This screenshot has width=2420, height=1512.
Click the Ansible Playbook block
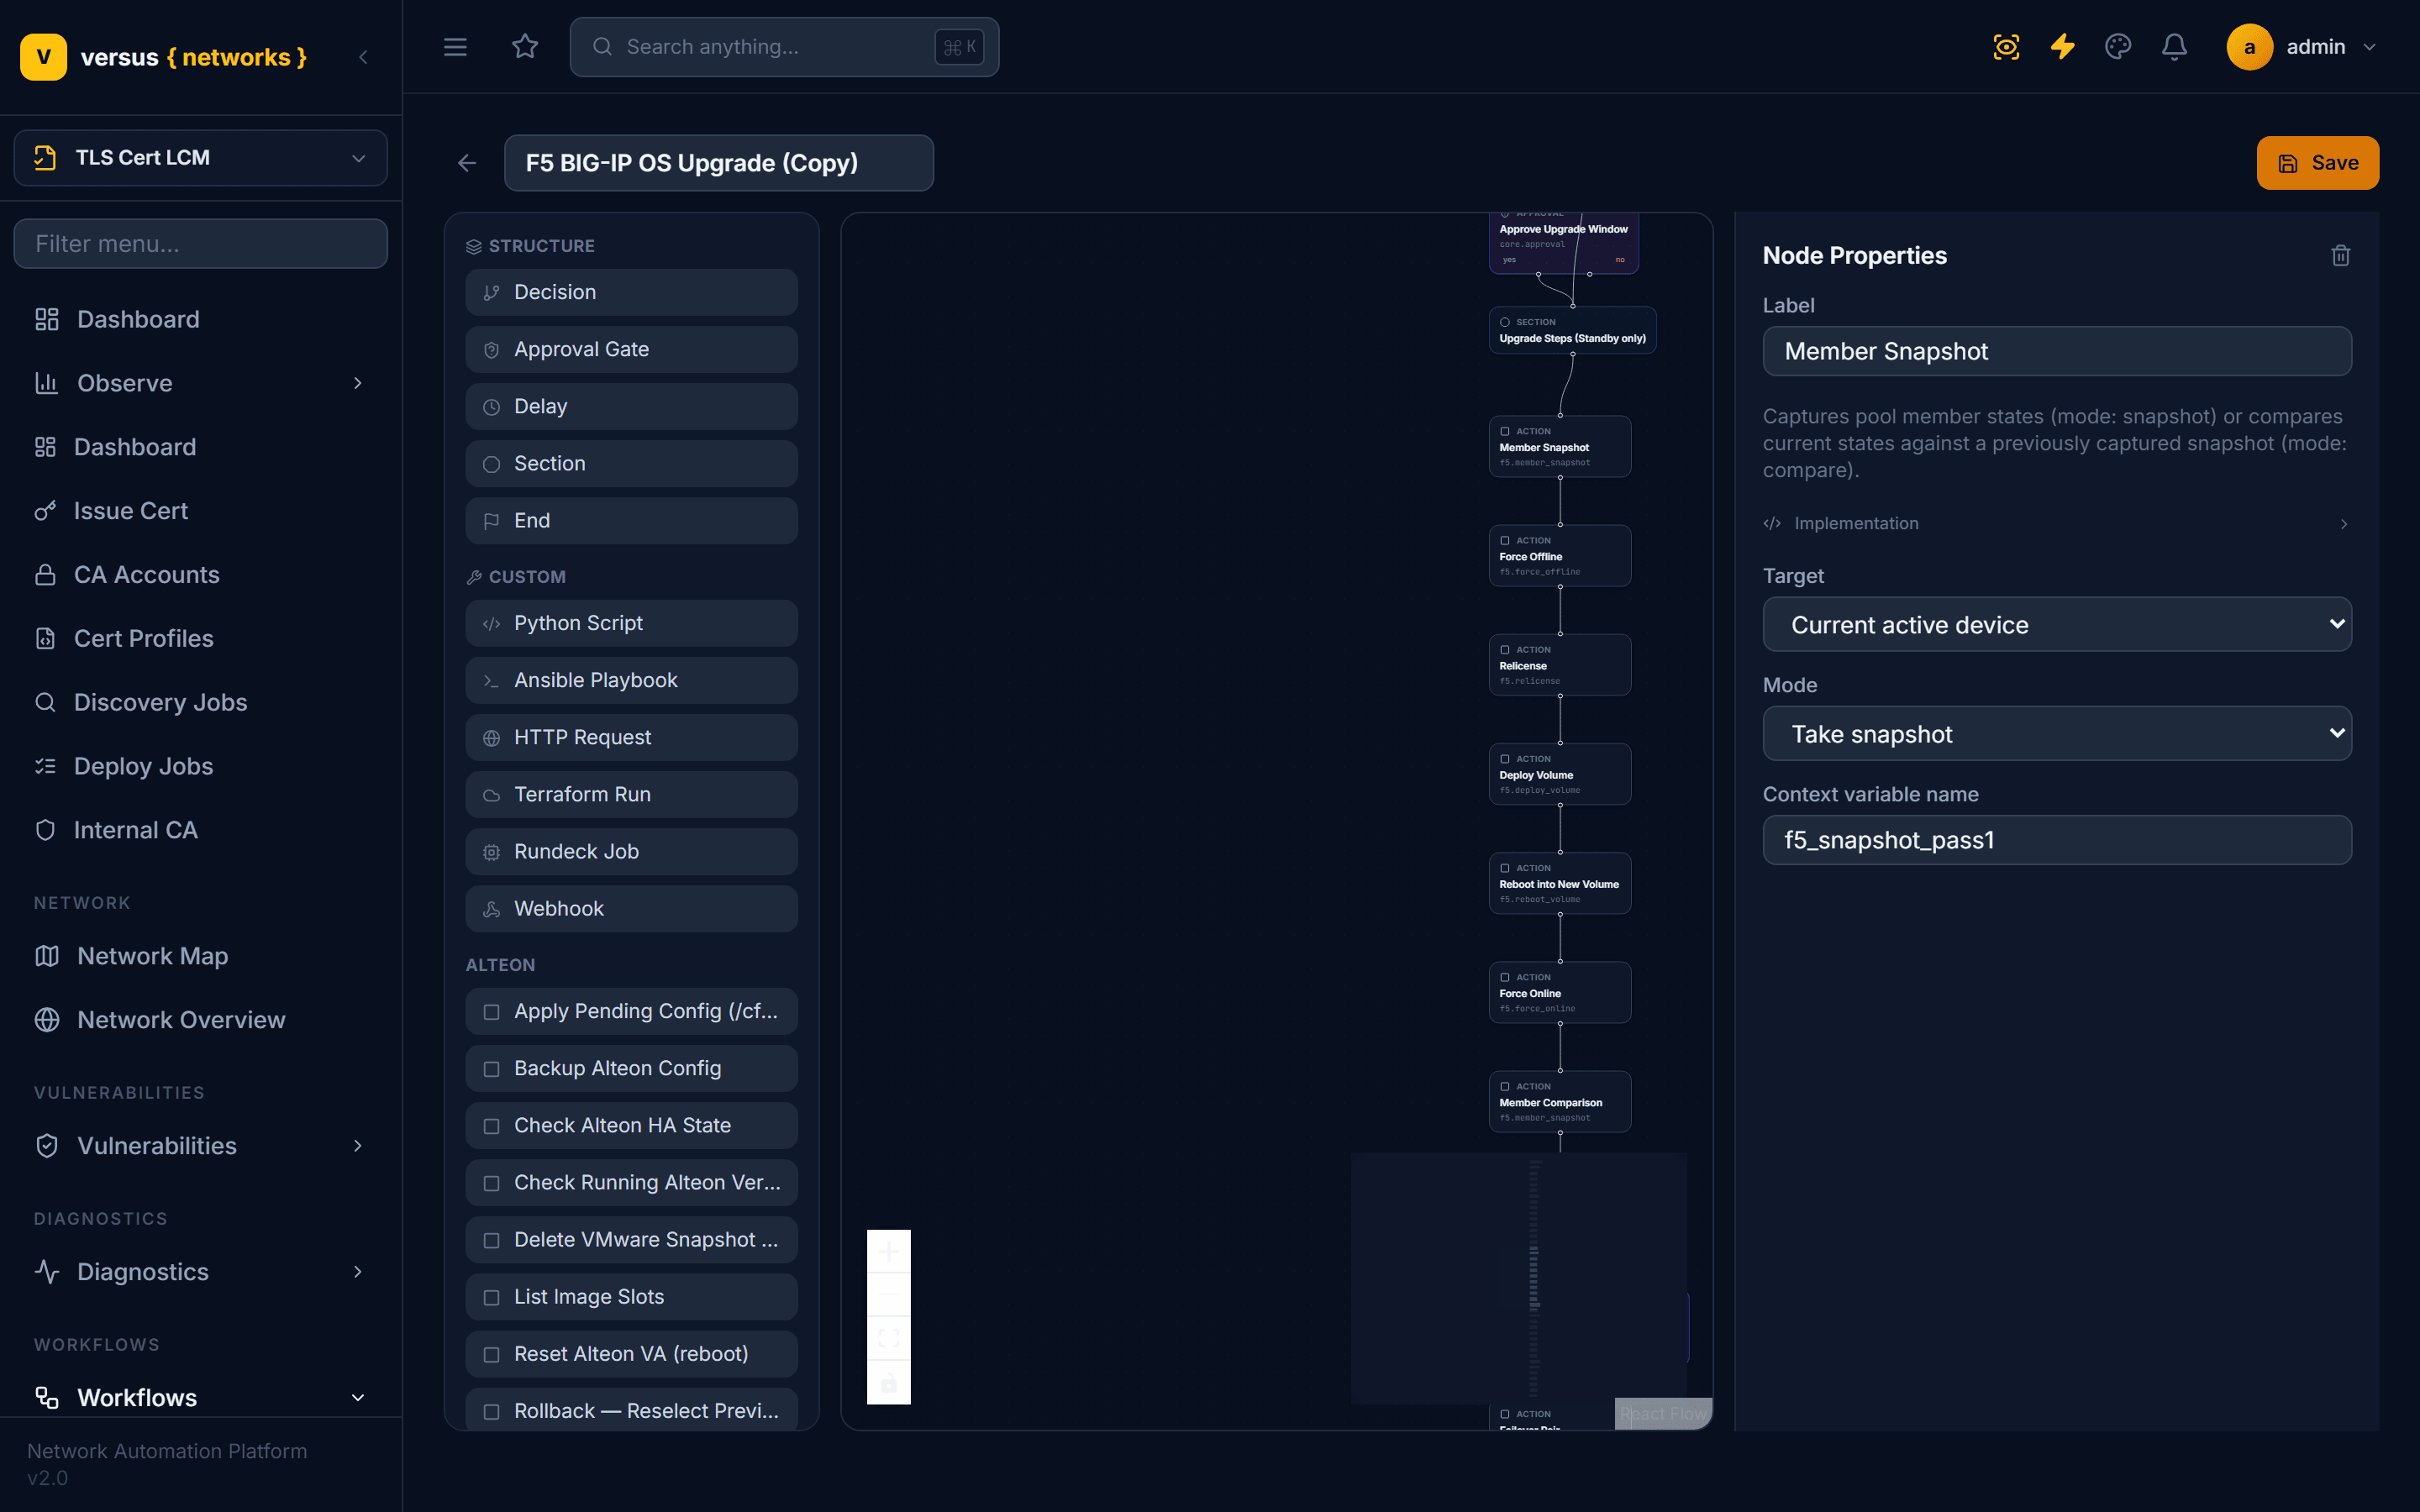pyautogui.click(x=631, y=680)
